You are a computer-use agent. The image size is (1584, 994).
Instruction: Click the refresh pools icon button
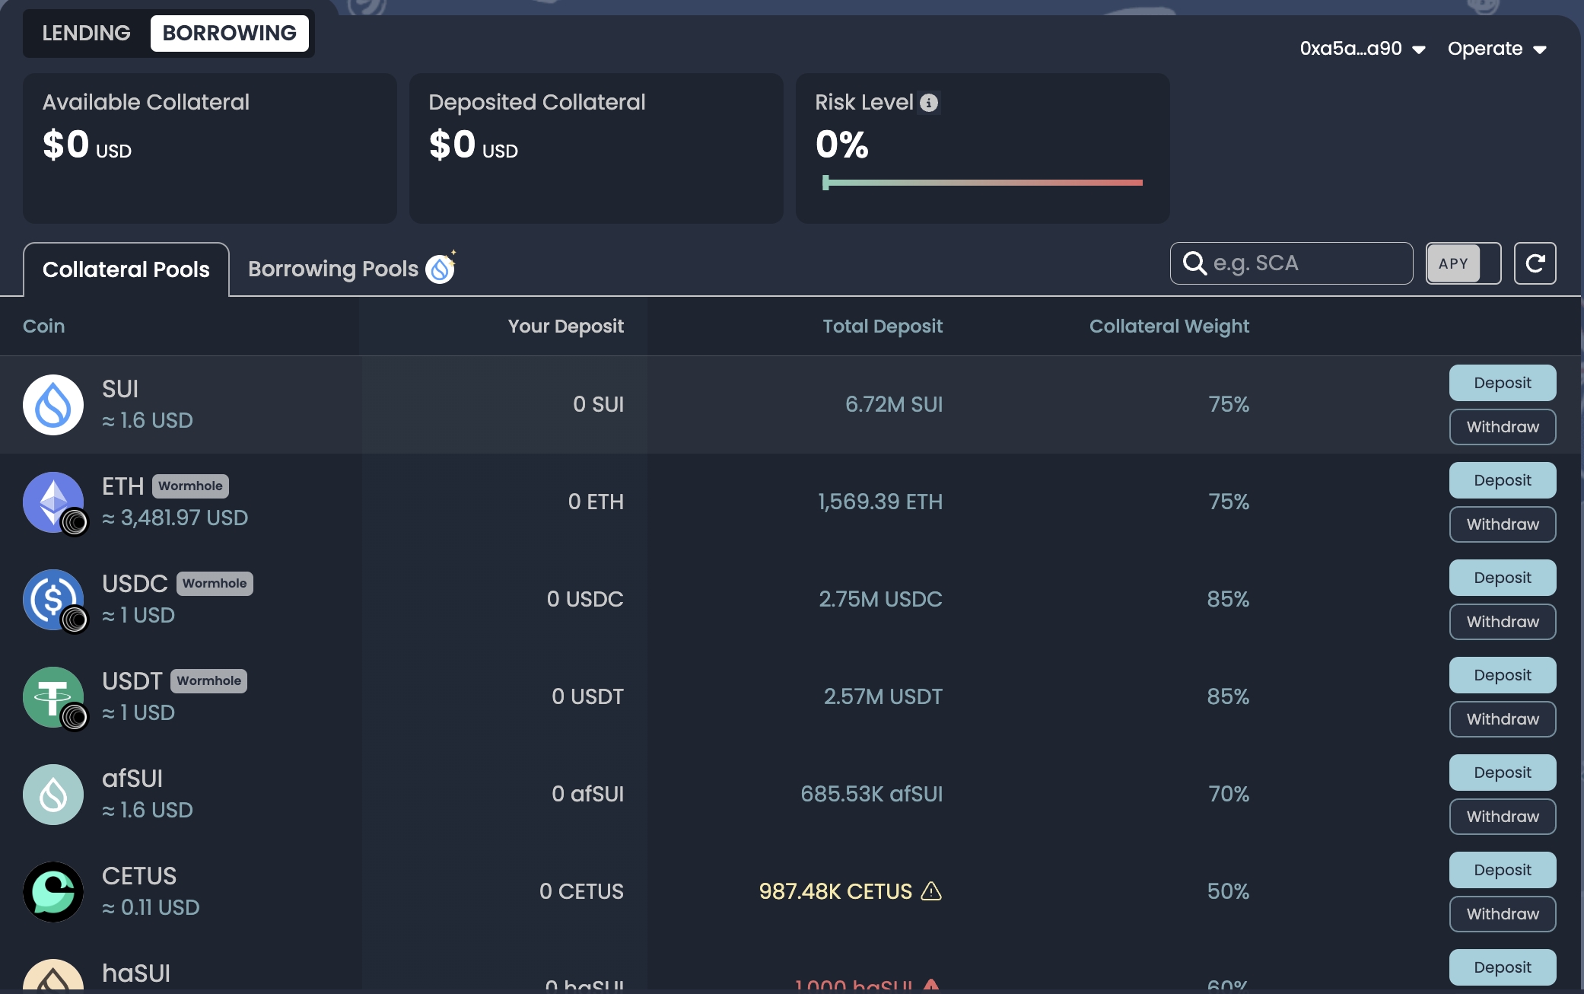(x=1534, y=263)
